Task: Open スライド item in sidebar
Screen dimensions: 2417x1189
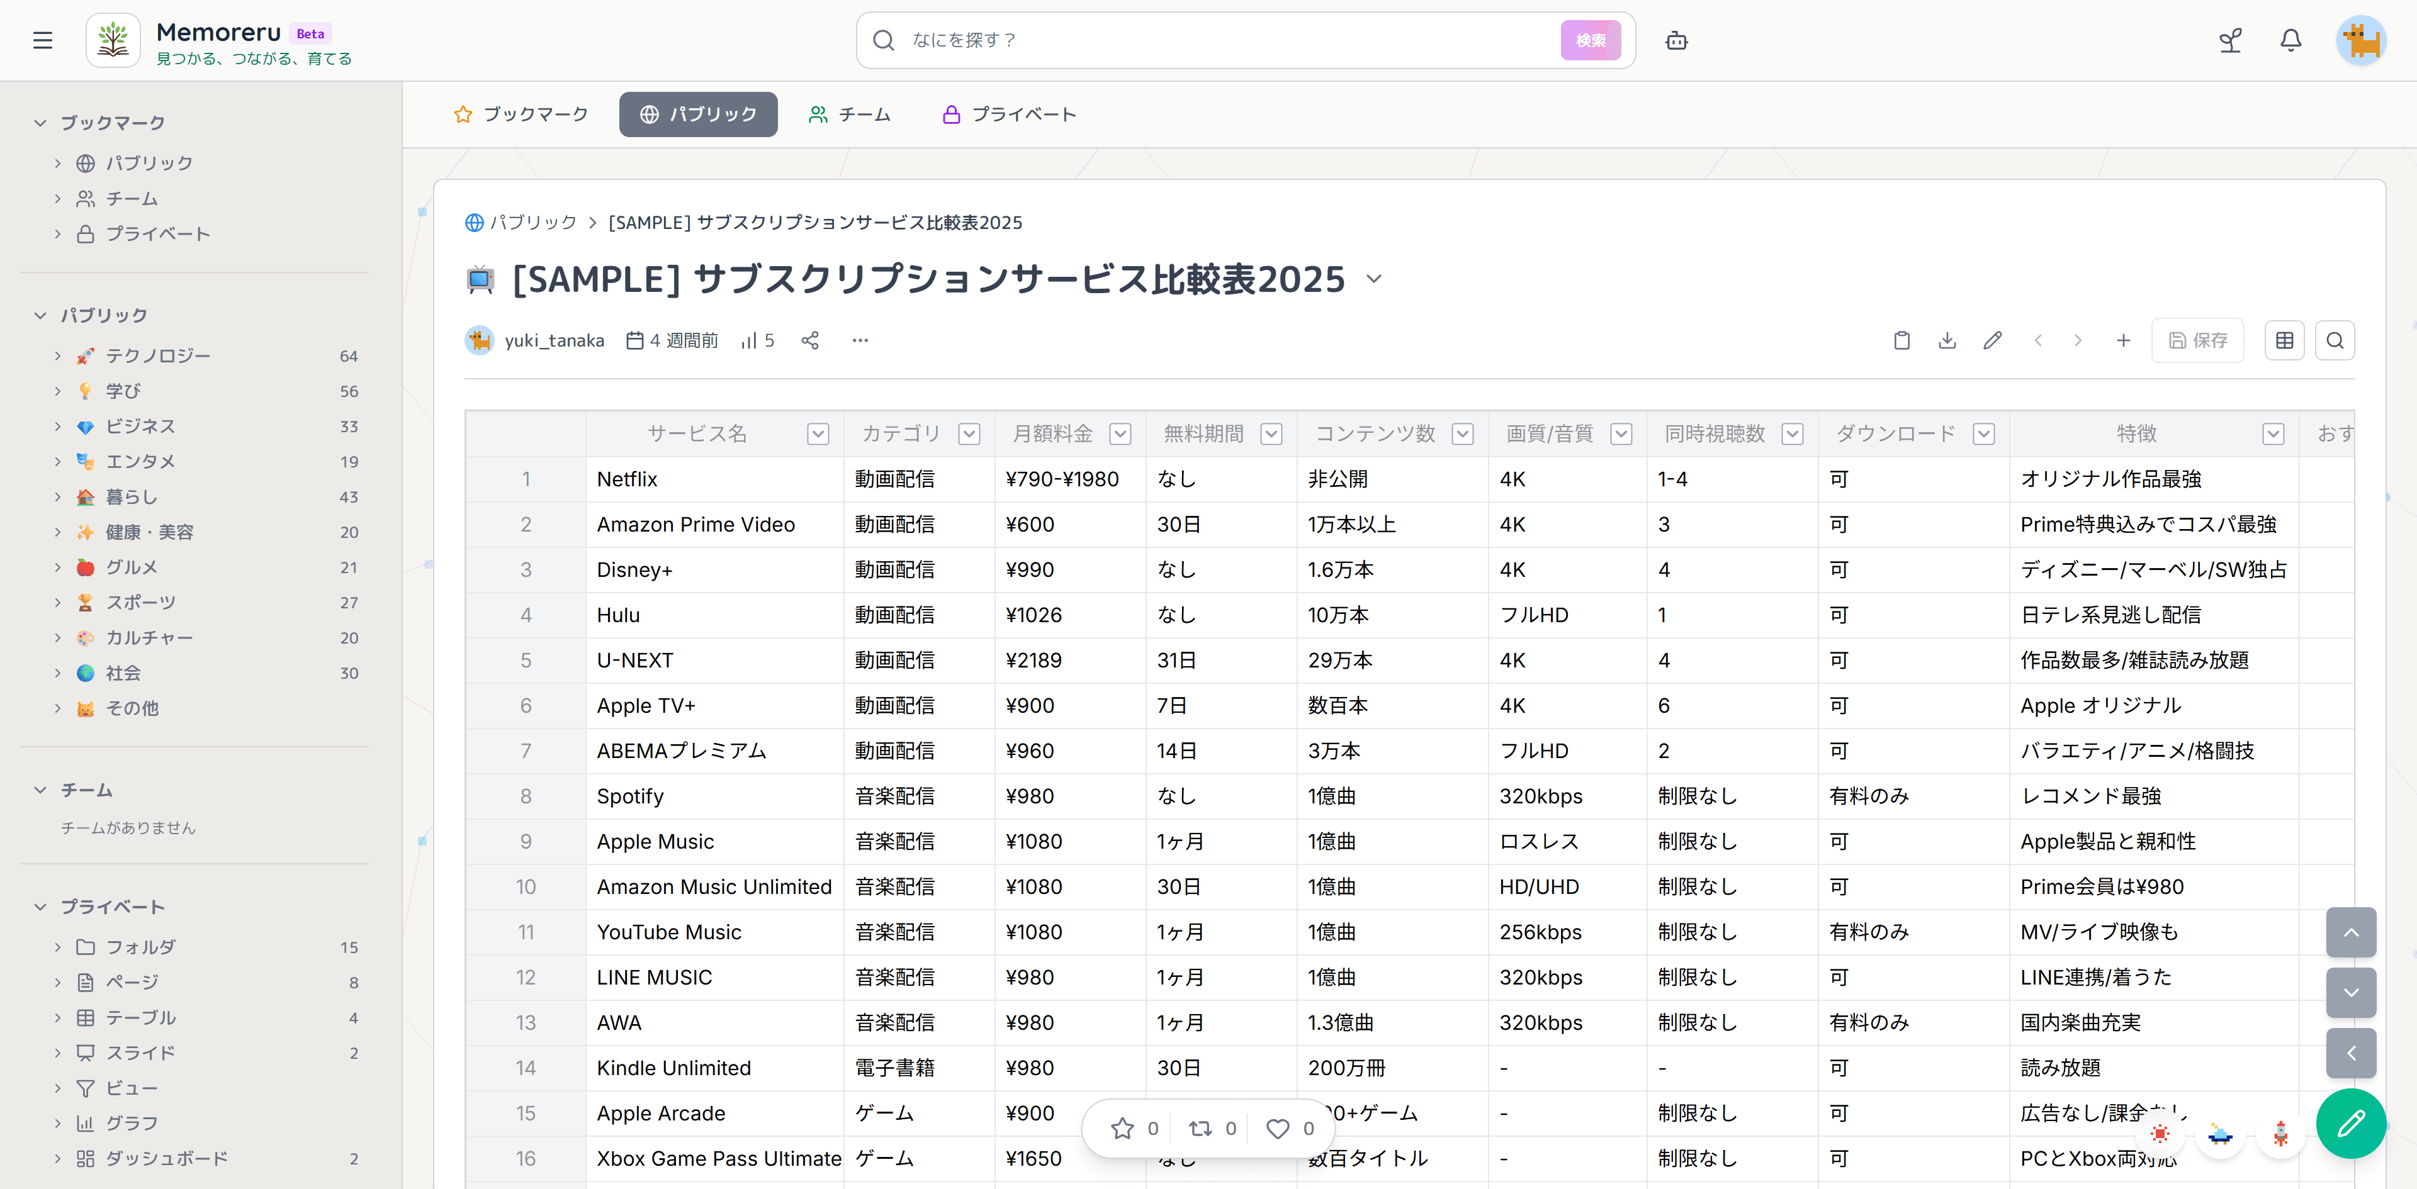Action: (x=141, y=1053)
